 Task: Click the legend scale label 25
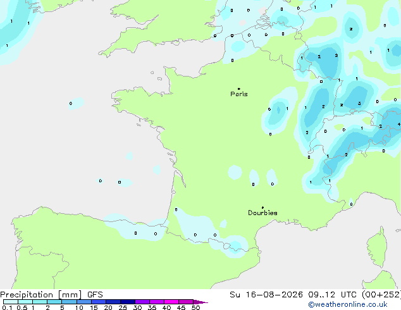(123, 307)
